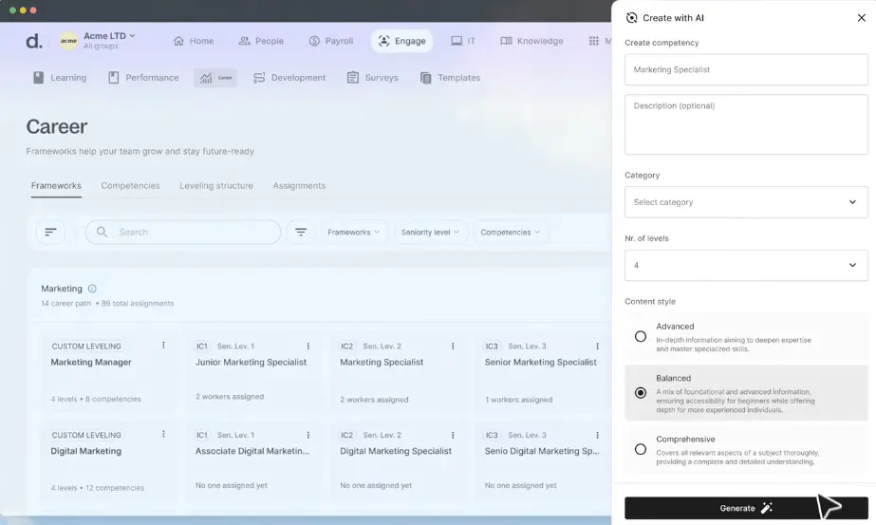Open the Associate Digital Marketing card menu
The height and width of the screenshot is (525, 876).
308,435
